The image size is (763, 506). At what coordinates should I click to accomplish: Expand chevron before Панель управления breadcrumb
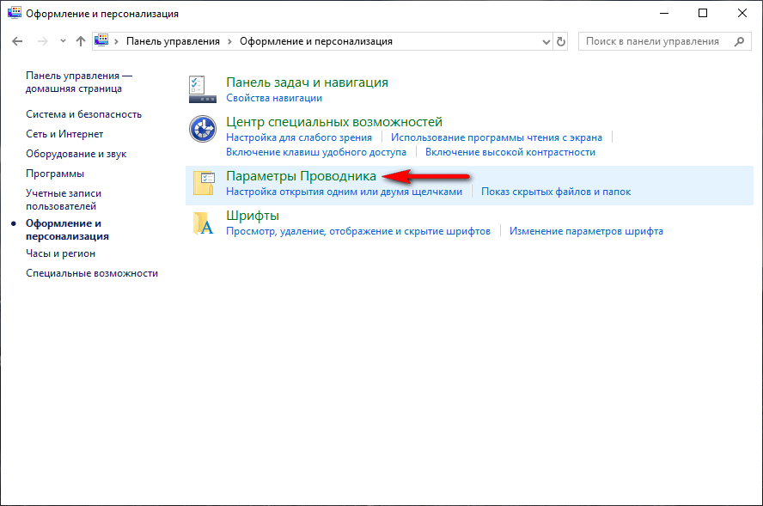(x=116, y=41)
